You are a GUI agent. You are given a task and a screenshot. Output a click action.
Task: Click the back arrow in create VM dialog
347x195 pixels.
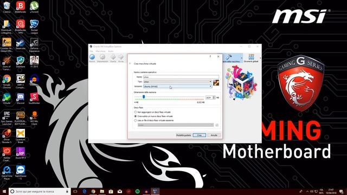point(130,64)
